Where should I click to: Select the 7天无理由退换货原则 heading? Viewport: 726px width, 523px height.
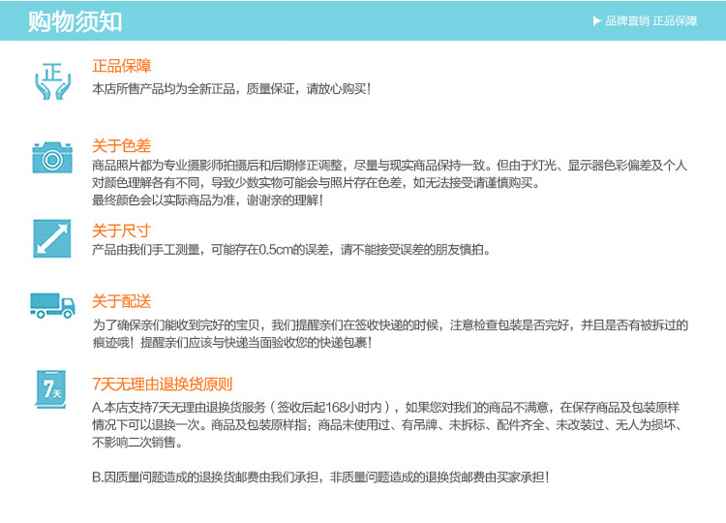tap(162, 384)
